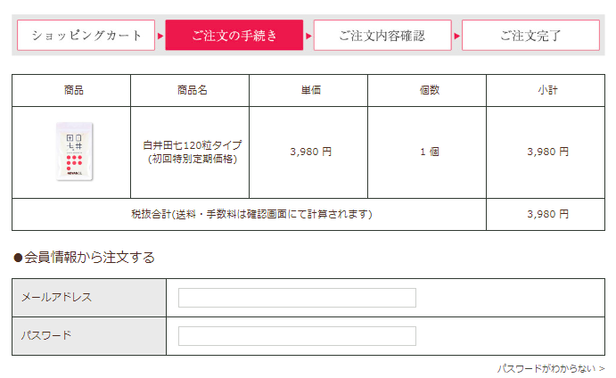The height and width of the screenshot is (378, 616).
Task: Click the 単価 column header
Action: (x=311, y=90)
